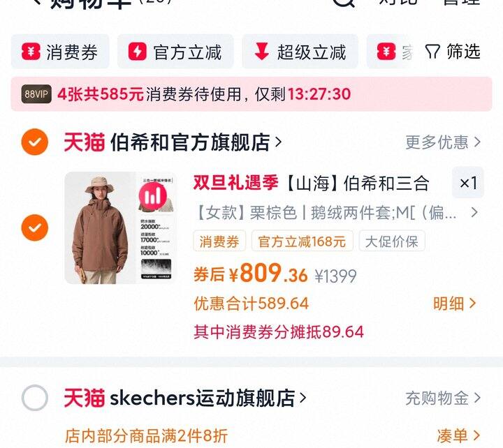Screen dimensions: 503x448
Task: Uncheck the brown jacket item checkbox
Action: (35, 227)
